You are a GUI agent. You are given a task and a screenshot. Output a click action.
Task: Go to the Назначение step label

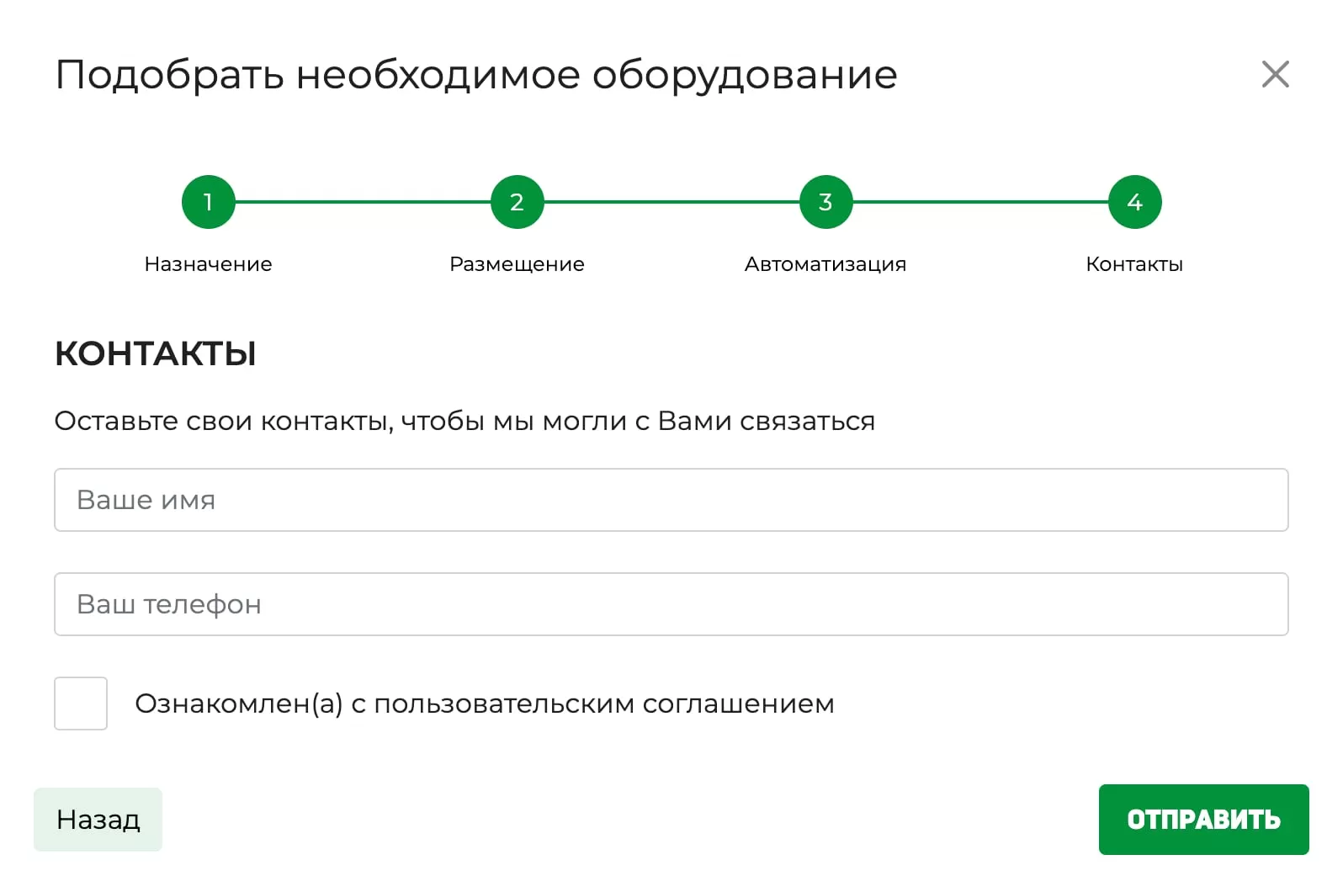click(x=208, y=264)
